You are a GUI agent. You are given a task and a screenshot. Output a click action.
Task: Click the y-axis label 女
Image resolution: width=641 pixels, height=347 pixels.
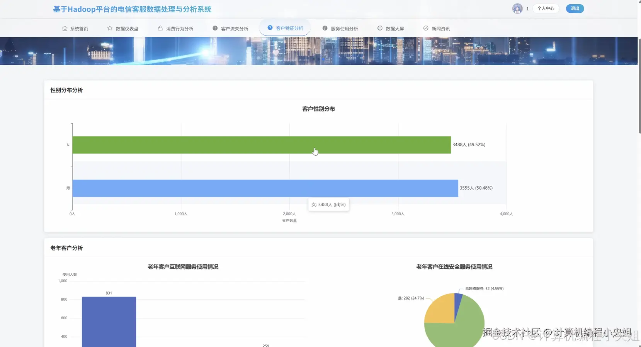click(x=68, y=145)
